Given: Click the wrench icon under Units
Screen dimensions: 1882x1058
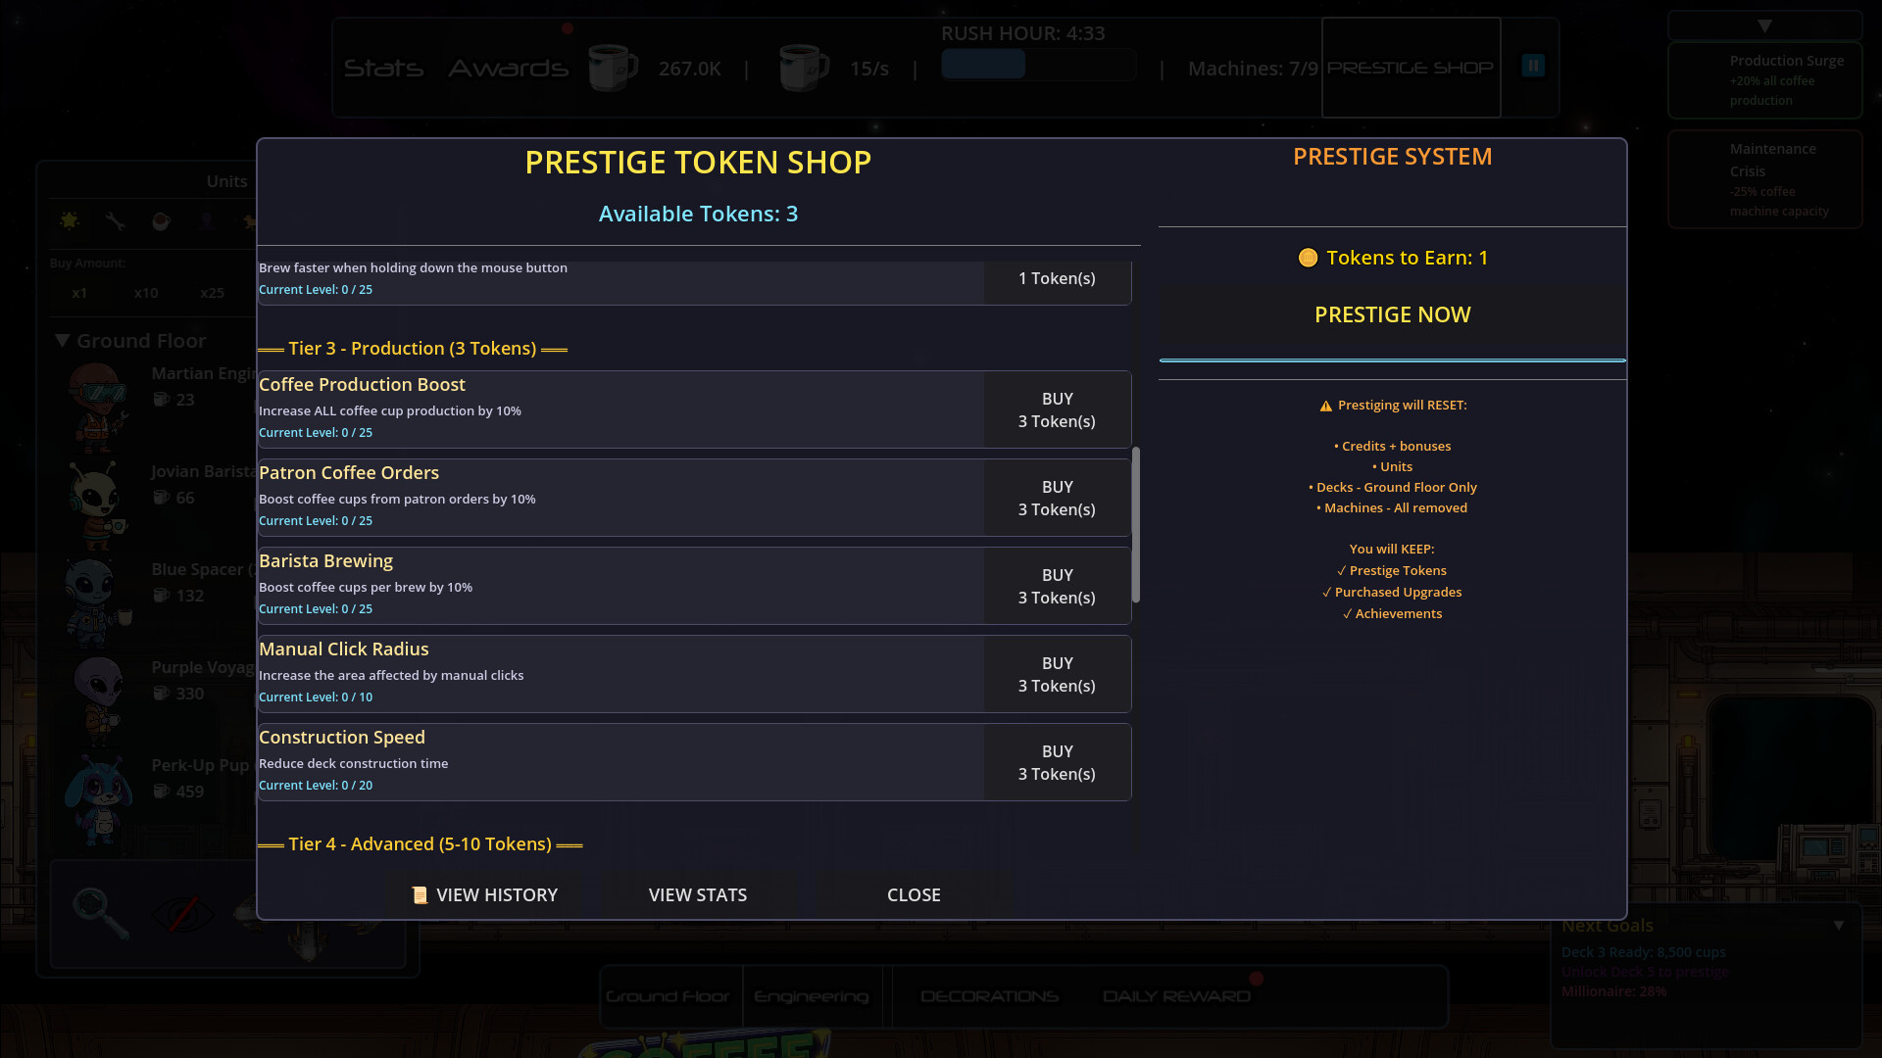Looking at the screenshot, I should pyautogui.click(x=116, y=221).
